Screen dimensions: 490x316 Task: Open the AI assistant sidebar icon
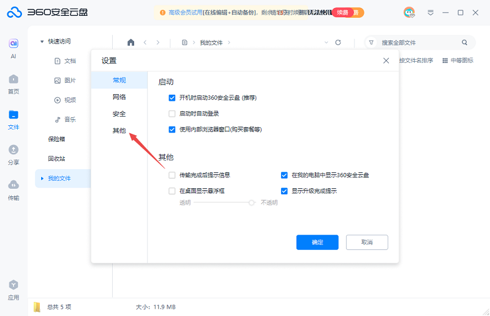pos(13,43)
